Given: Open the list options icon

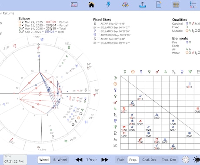Looking at the screenshot, I should [193, 5].
